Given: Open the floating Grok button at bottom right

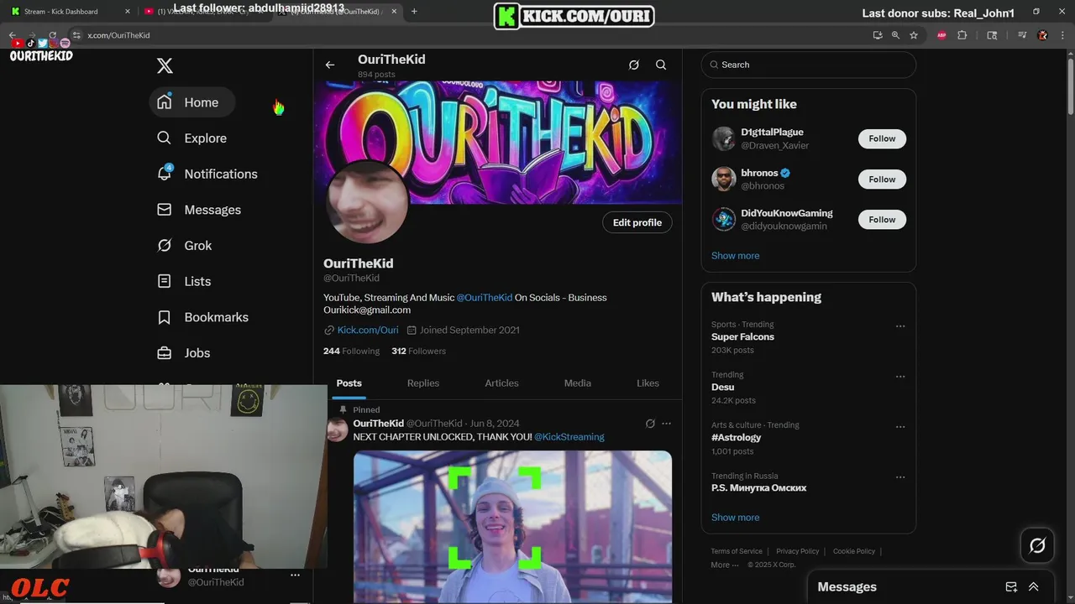Looking at the screenshot, I should pyautogui.click(x=1037, y=546).
